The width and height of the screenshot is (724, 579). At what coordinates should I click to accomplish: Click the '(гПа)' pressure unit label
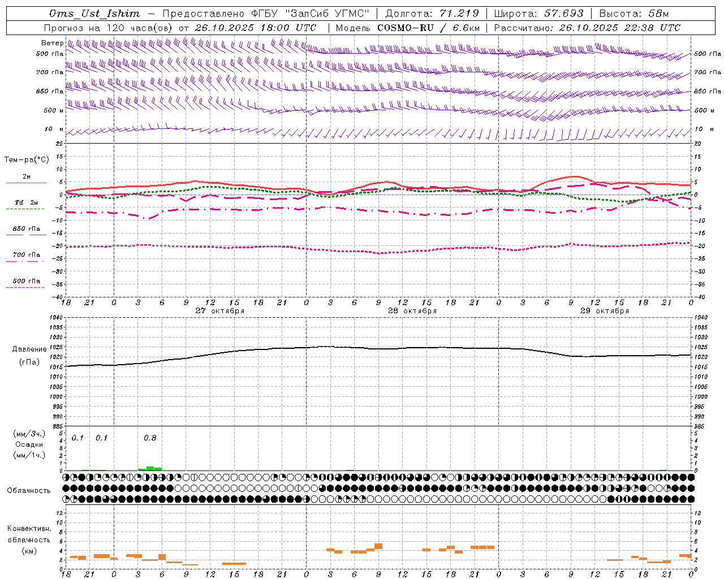point(29,362)
